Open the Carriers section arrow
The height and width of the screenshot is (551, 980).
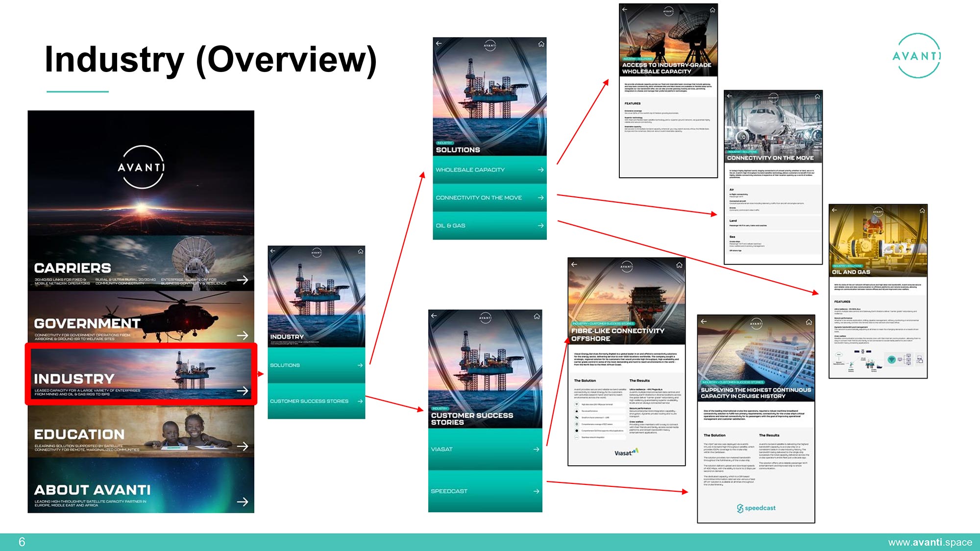[243, 280]
